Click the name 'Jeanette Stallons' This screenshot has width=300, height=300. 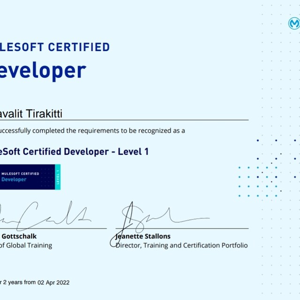click(x=142, y=236)
